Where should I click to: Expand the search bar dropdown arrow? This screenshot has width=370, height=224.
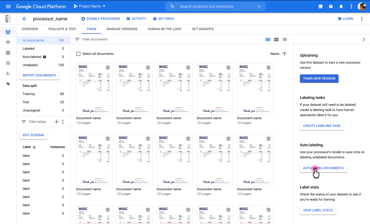click(x=259, y=6)
